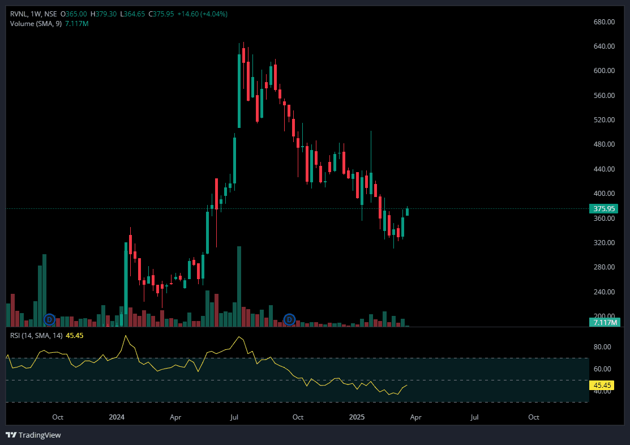Click the tall green volume bar of July 2024
This screenshot has width=630, height=445.
point(239,286)
